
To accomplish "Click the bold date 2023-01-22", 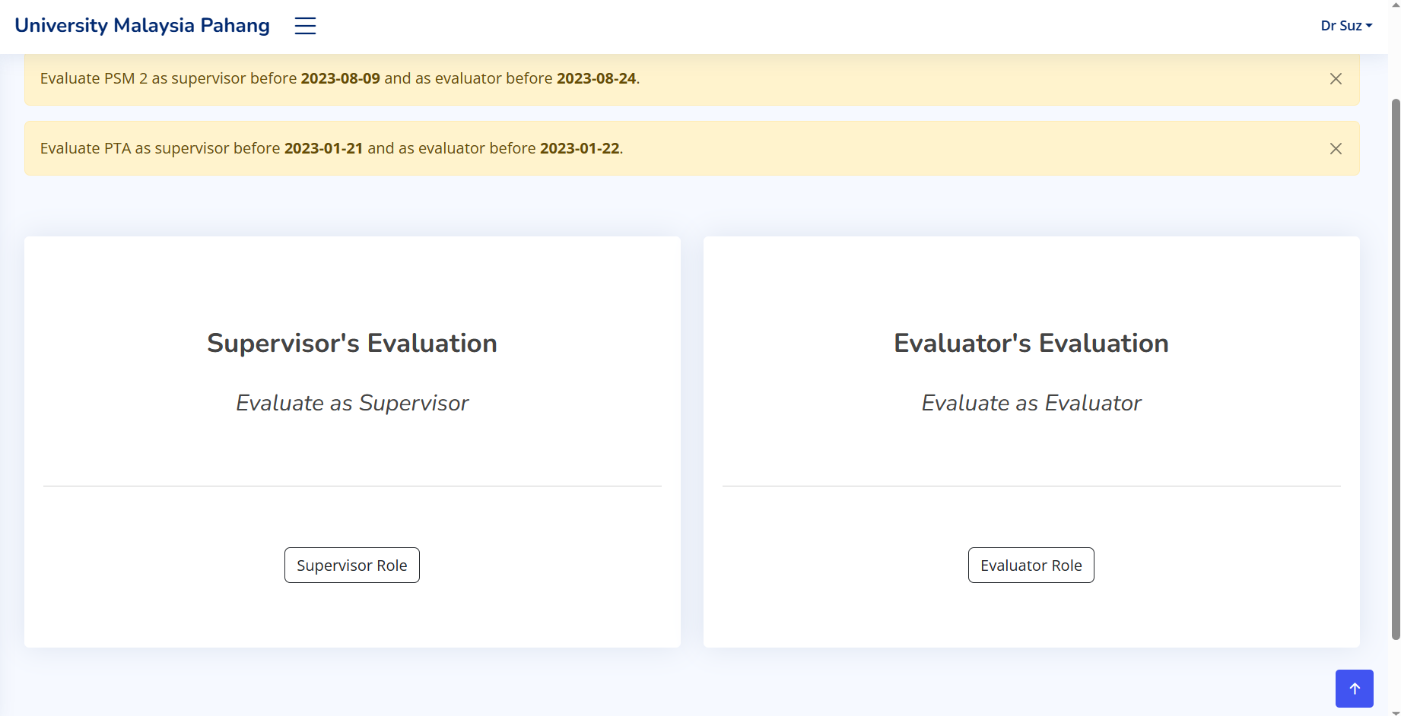I will 580,149.
